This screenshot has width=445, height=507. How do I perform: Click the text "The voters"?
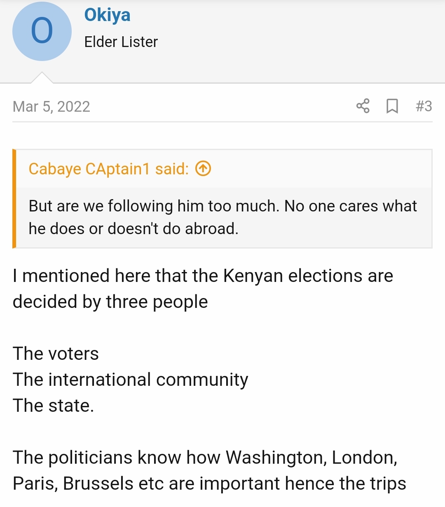coord(56,354)
